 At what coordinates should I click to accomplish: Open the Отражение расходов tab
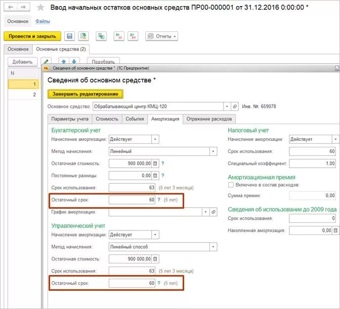(209, 119)
